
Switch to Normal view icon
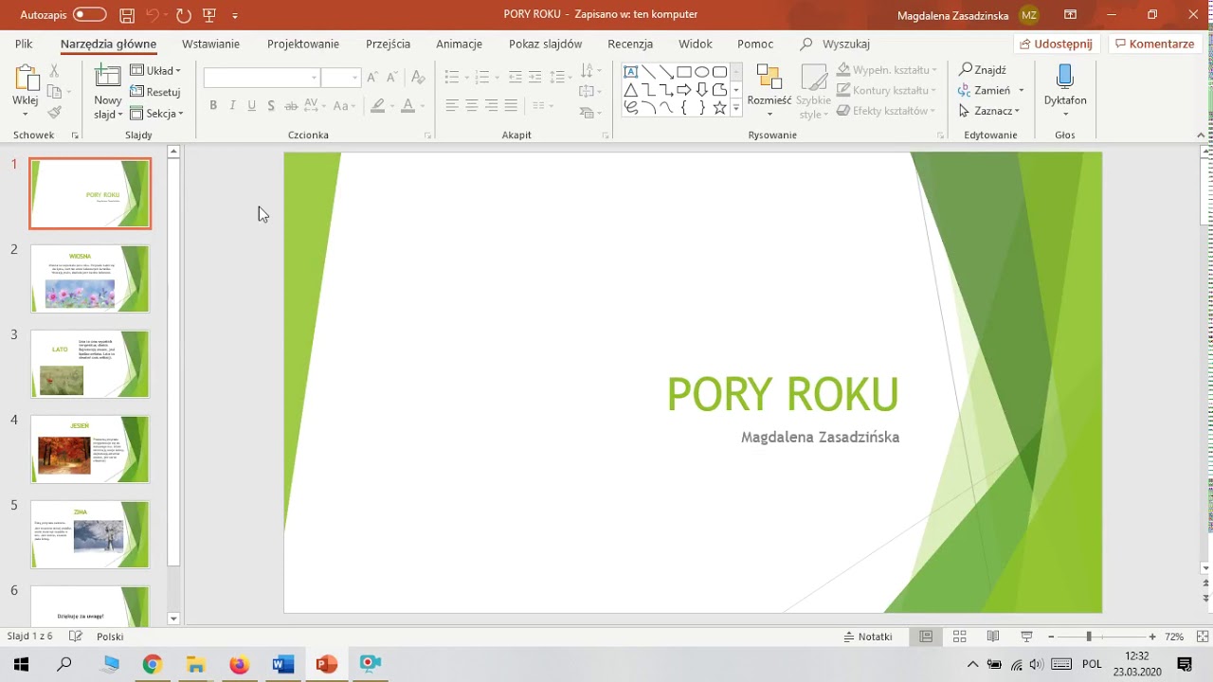click(926, 637)
